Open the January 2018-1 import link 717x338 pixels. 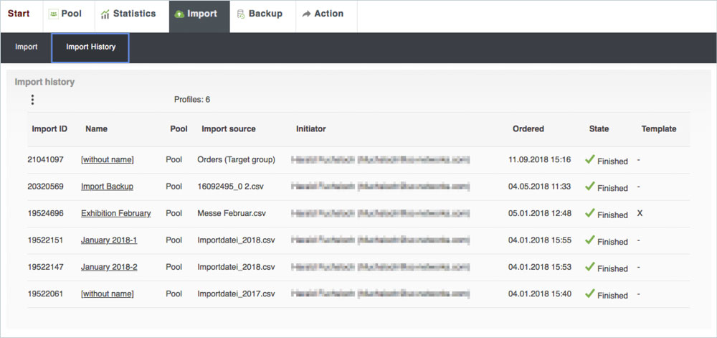click(109, 240)
